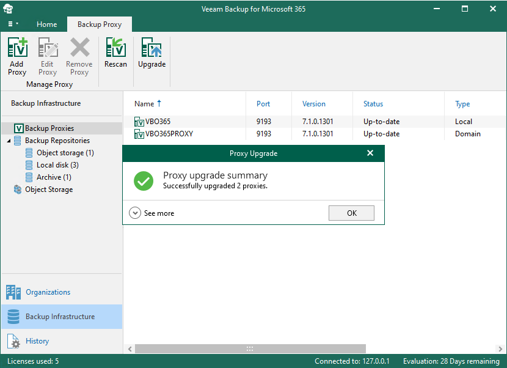Viewport: 507px width, 368px height.
Task: Open Archive (1) repository node
Action: tap(54, 177)
